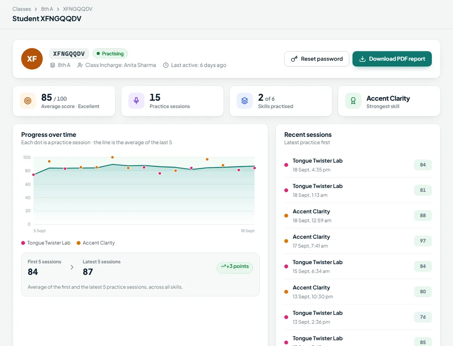The image size is (453, 346).
Task: Click the microphone icon for Practice sessions
Action: pyautogui.click(x=136, y=101)
